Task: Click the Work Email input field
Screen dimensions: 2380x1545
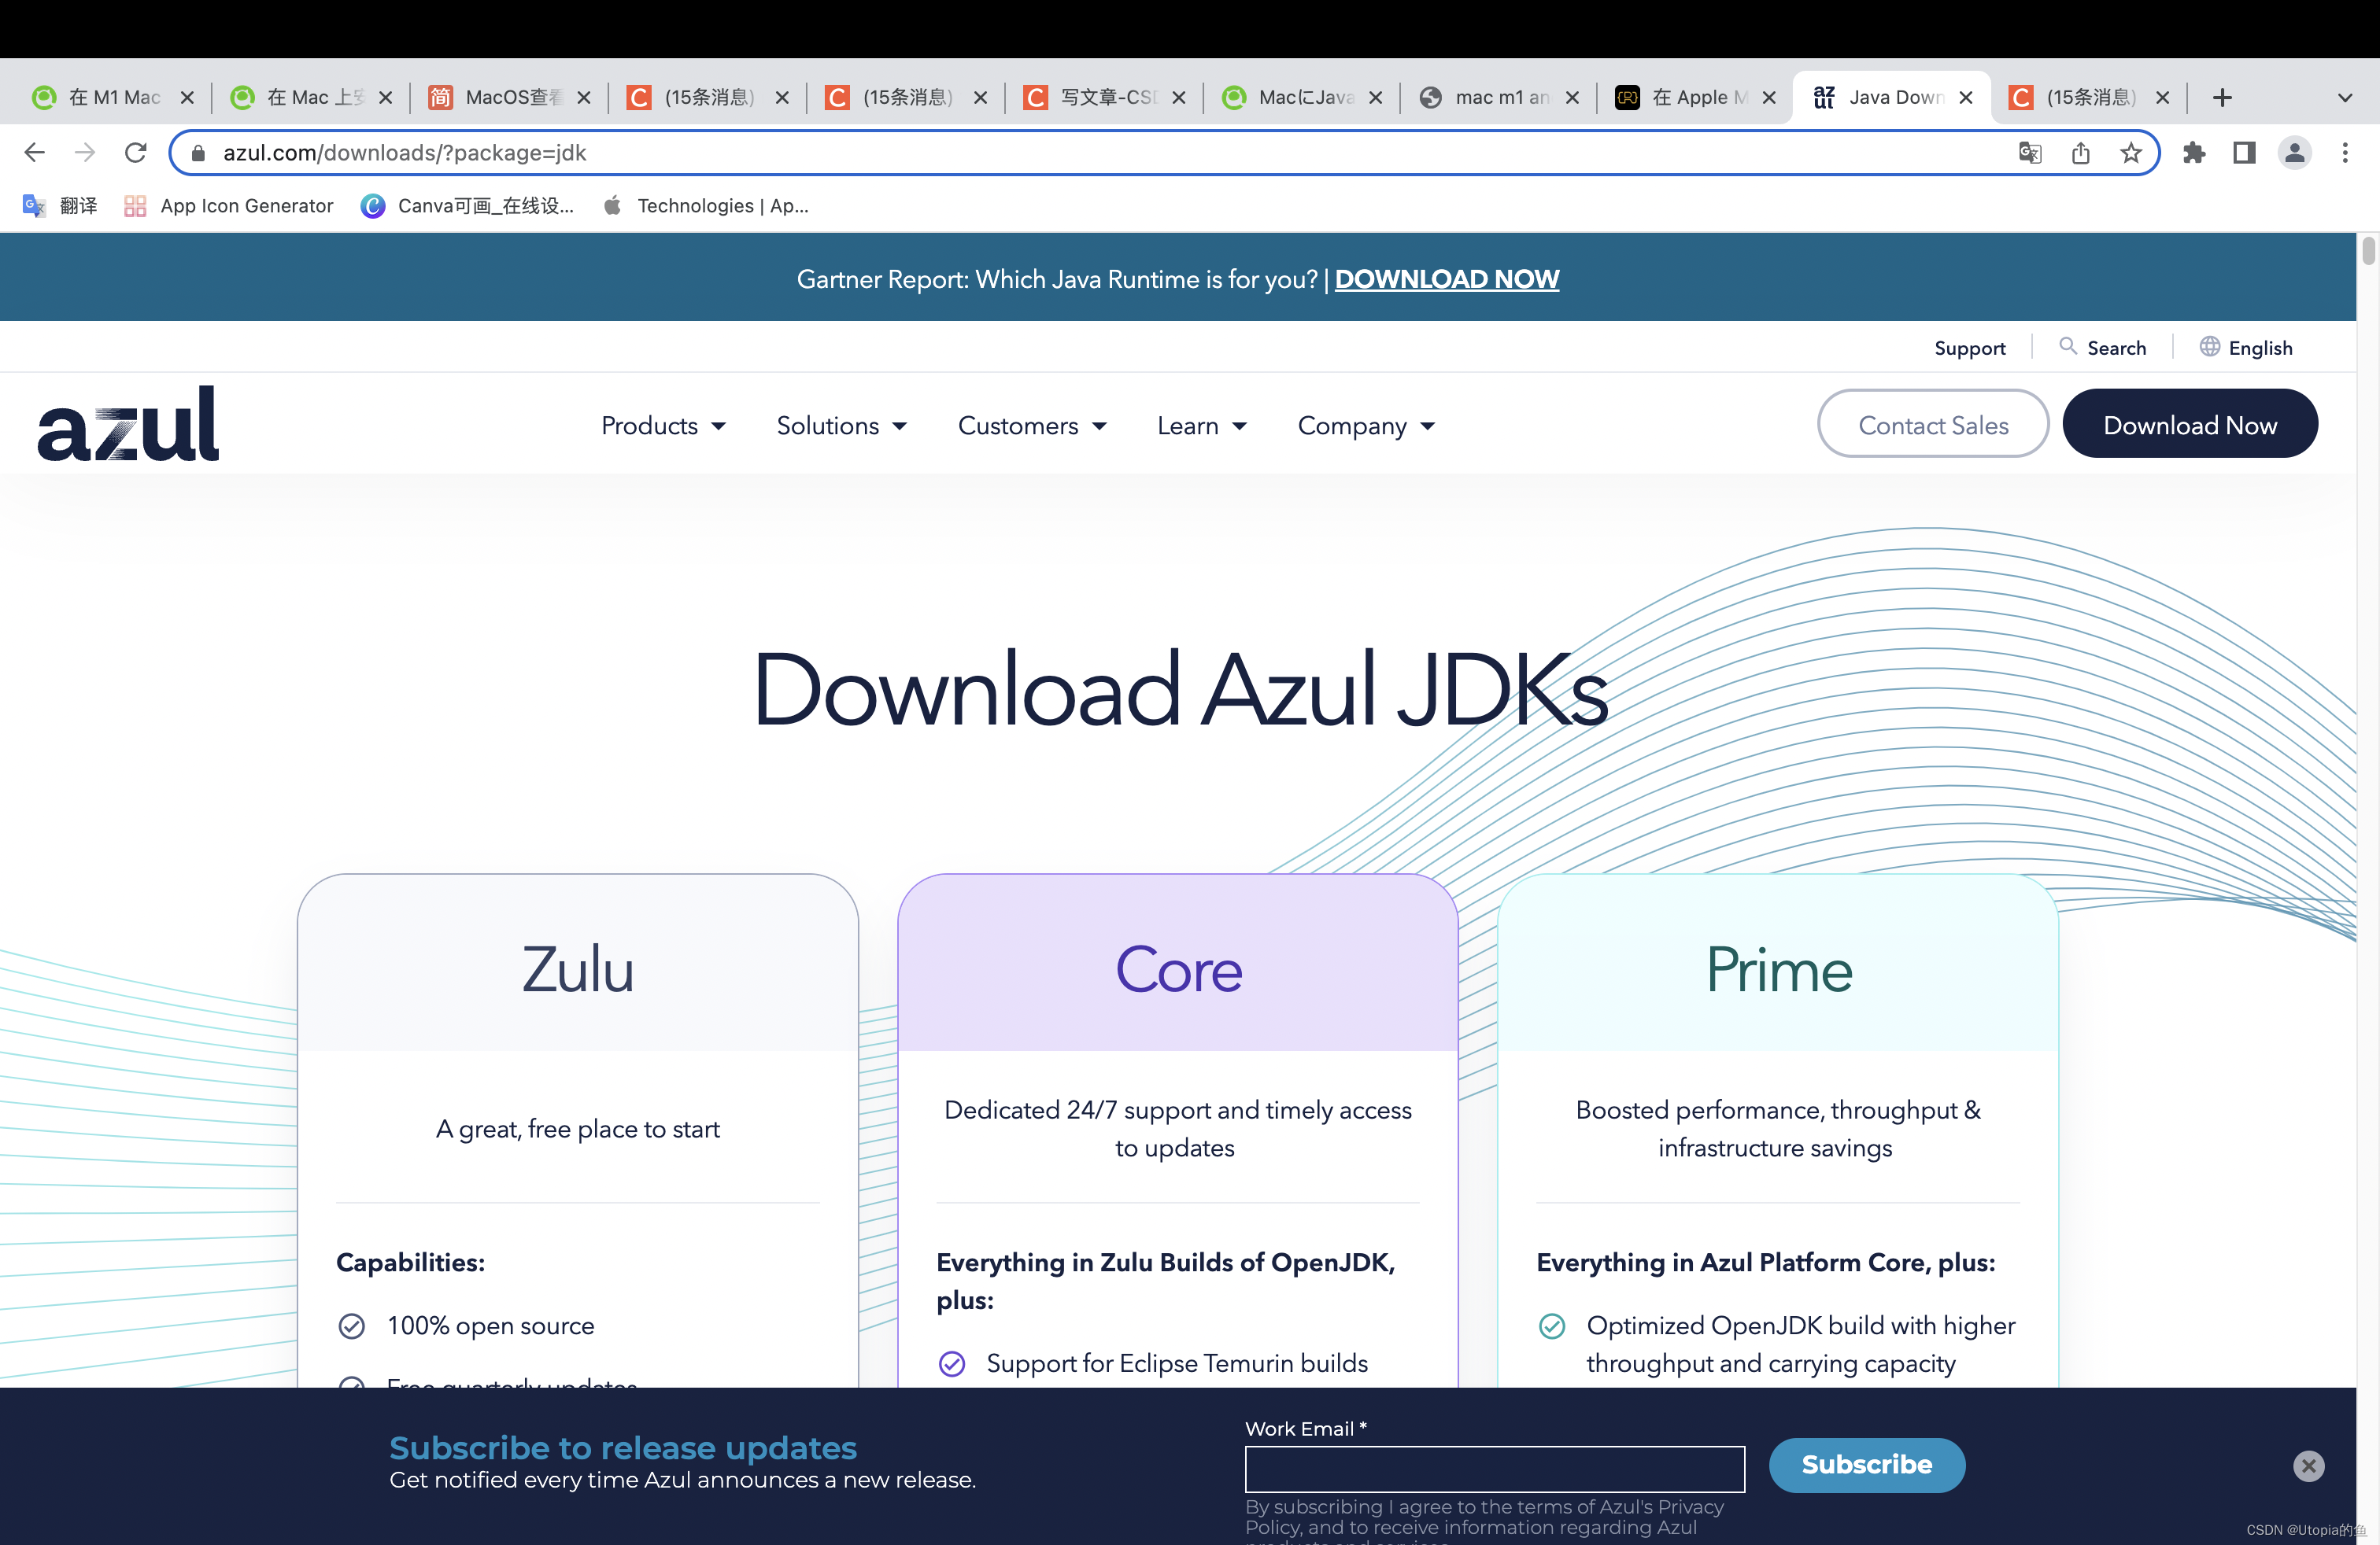Action: tap(1494, 1468)
